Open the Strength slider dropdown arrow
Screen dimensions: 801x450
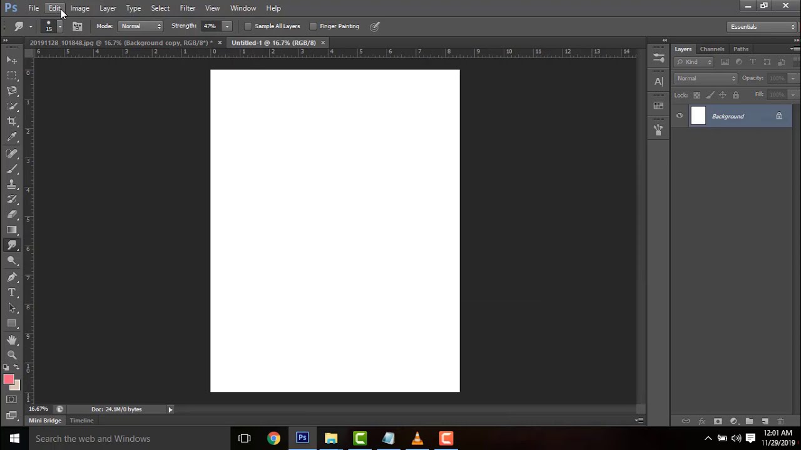[227, 26]
